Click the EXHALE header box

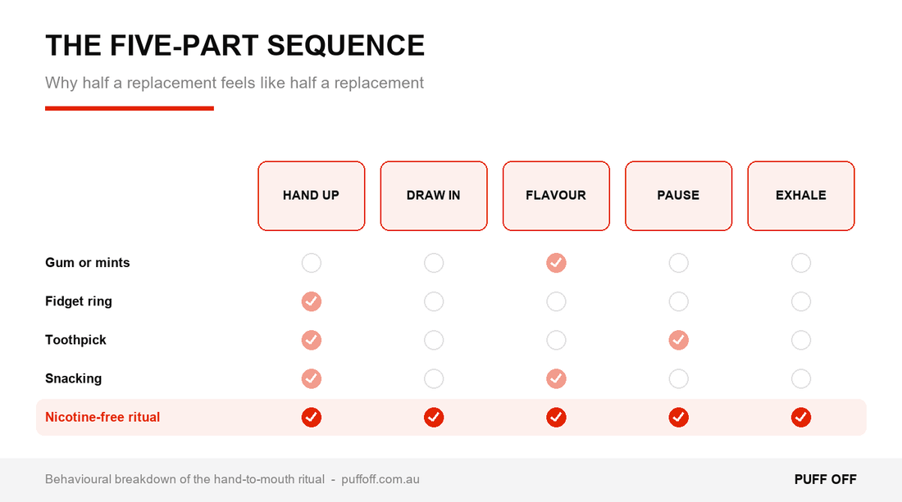pos(801,196)
